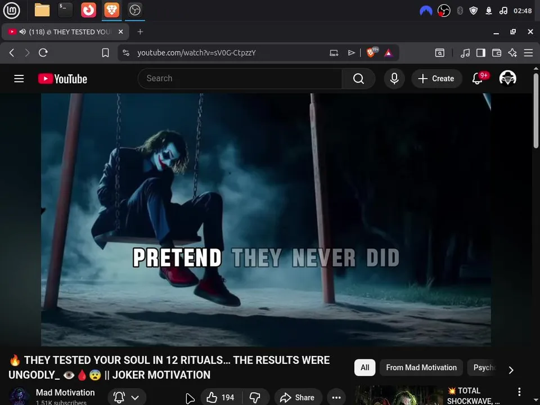Open the Brave playlist music icon
Image resolution: width=540 pixels, height=405 pixels.
click(465, 53)
